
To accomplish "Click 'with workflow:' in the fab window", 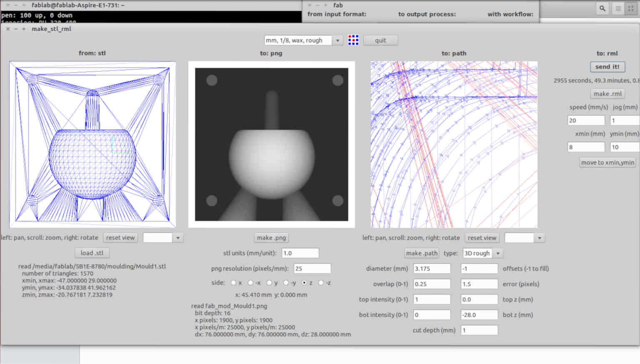I will coord(510,14).
